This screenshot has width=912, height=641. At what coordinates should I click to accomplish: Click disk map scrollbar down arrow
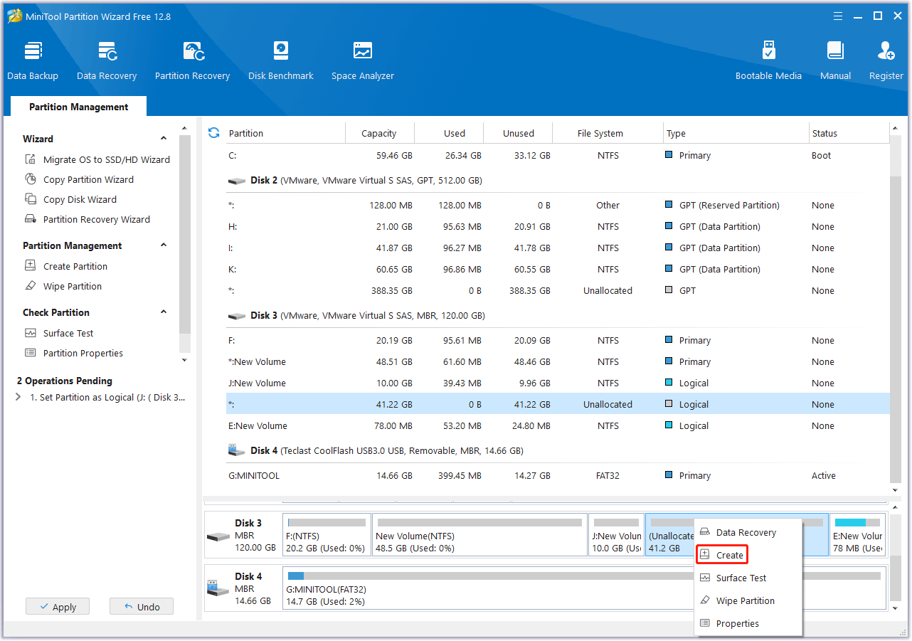coord(895,609)
